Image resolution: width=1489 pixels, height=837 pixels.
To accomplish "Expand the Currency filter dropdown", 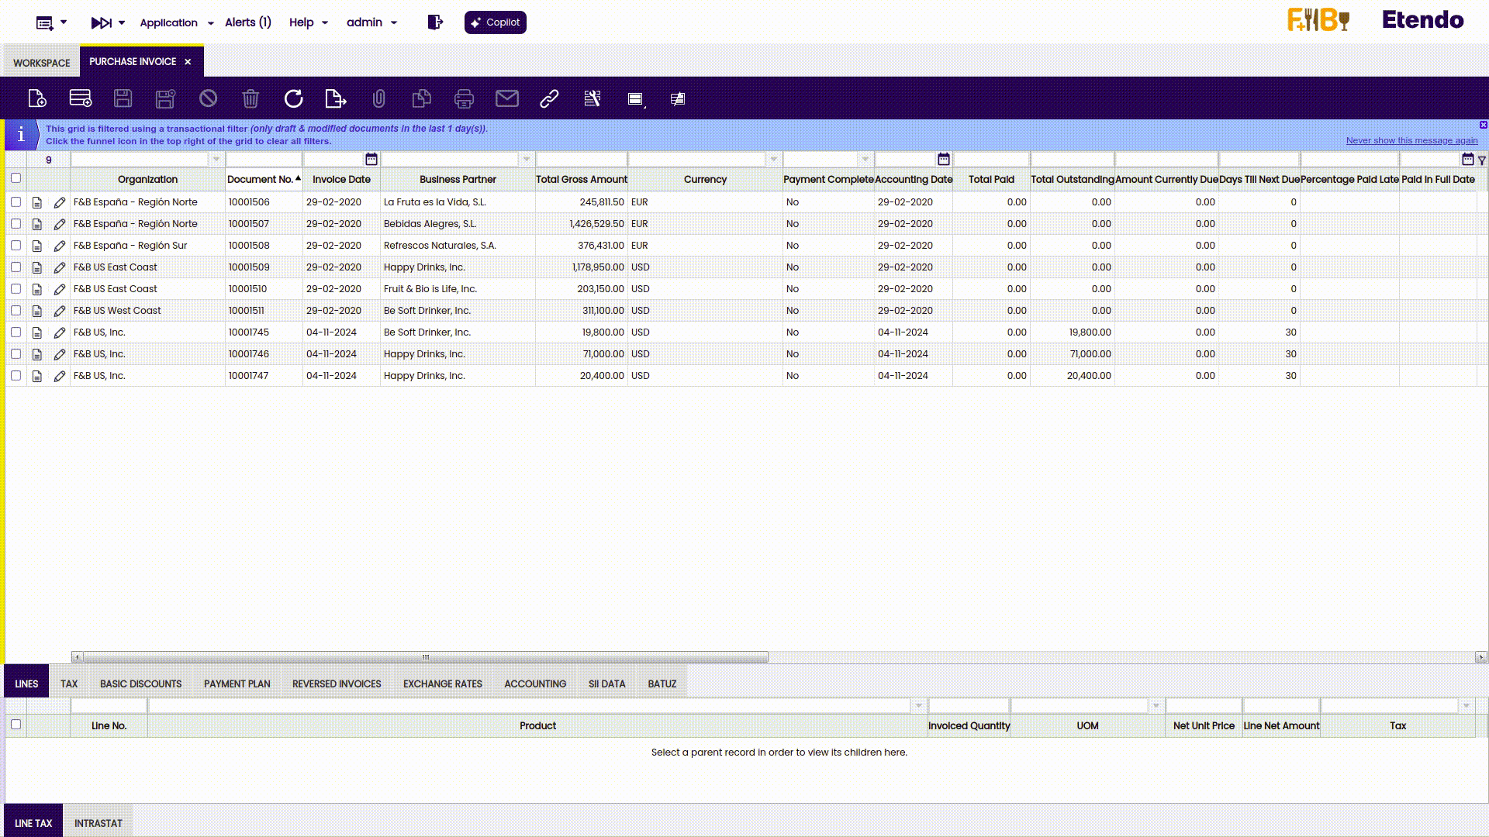I will click(773, 160).
